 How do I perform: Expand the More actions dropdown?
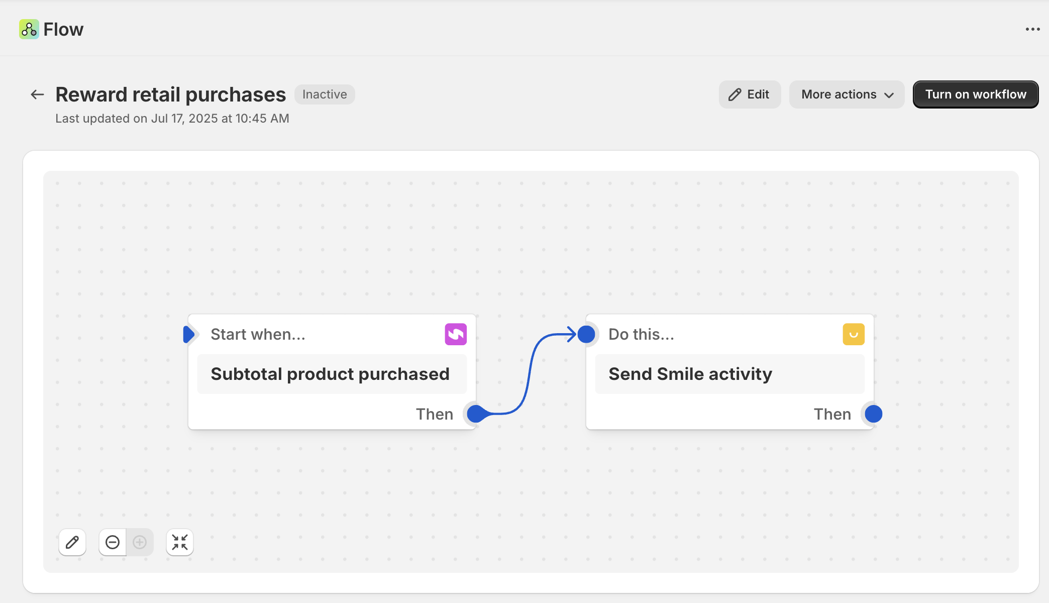coord(846,94)
